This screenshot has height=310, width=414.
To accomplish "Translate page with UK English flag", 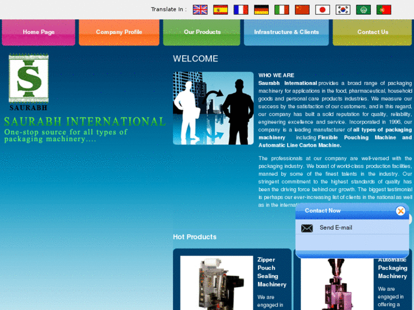I will [200, 10].
